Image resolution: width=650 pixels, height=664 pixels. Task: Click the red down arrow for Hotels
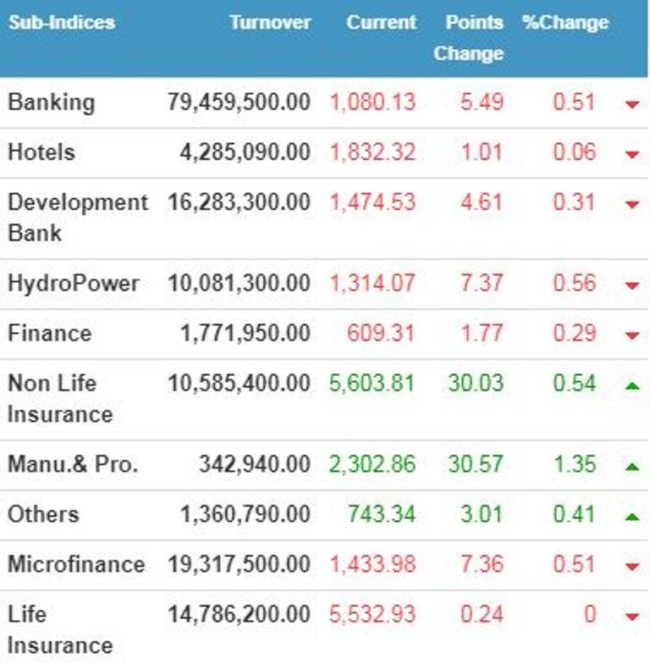tap(631, 154)
